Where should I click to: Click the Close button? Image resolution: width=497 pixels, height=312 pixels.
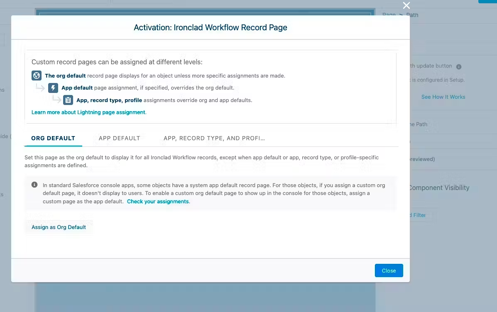pyautogui.click(x=389, y=270)
